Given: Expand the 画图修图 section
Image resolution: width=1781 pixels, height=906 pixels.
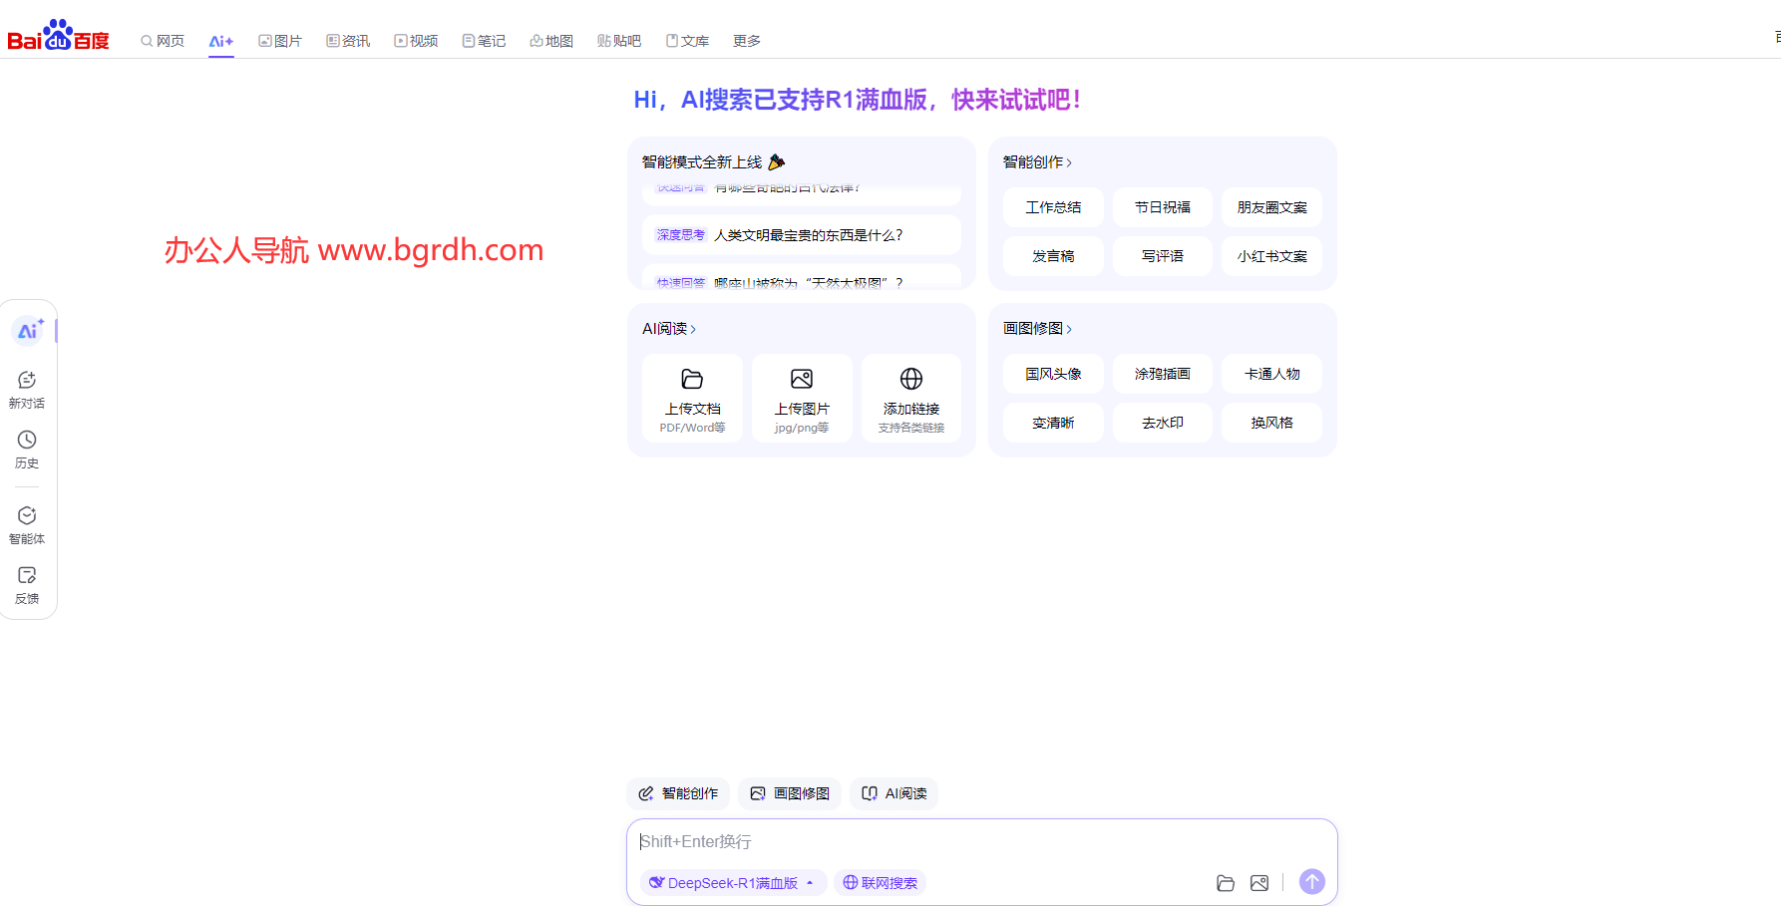Looking at the screenshot, I should pos(1037,328).
